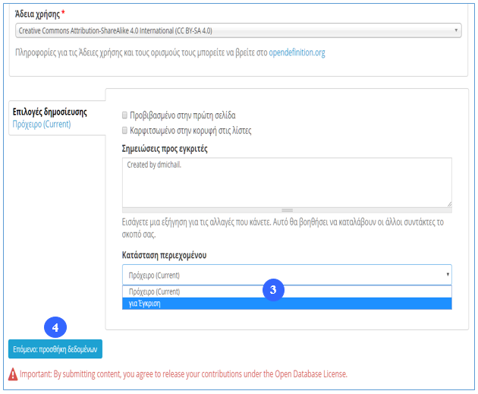Grab the notes textarea corner resize handle
The image size is (478, 394).
pyautogui.click(x=448, y=203)
